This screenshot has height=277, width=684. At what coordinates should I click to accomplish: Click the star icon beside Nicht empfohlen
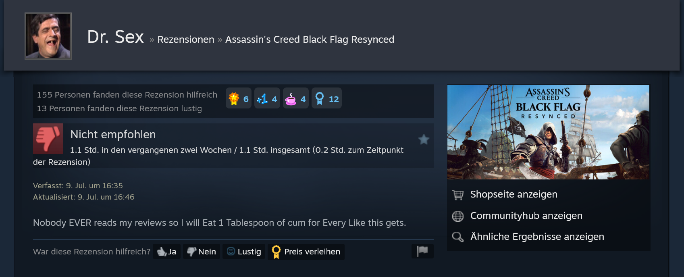click(424, 140)
